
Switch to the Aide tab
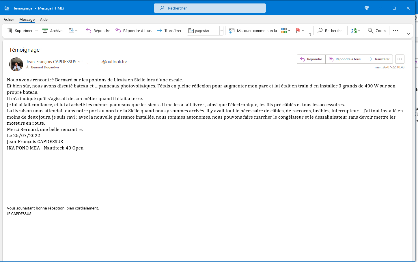click(x=44, y=19)
